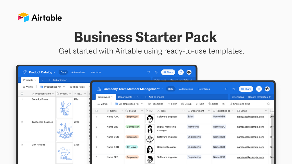The height and width of the screenshot is (164, 292).
Task: Open notifications bell in Team Member Management window
Action: (259, 89)
